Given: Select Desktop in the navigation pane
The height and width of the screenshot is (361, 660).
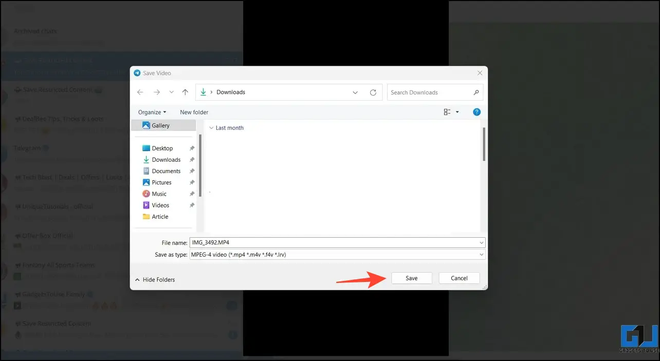Looking at the screenshot, I should tap(162, 148).
